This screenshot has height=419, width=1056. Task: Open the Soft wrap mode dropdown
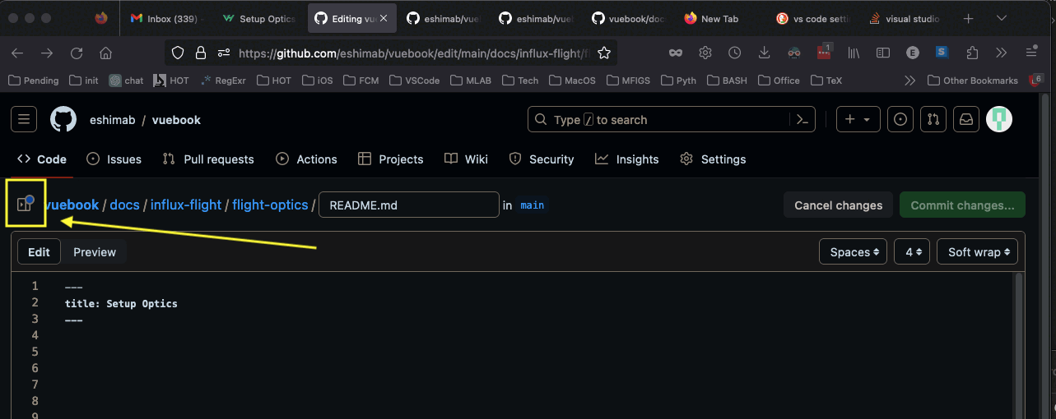[978, 252]
